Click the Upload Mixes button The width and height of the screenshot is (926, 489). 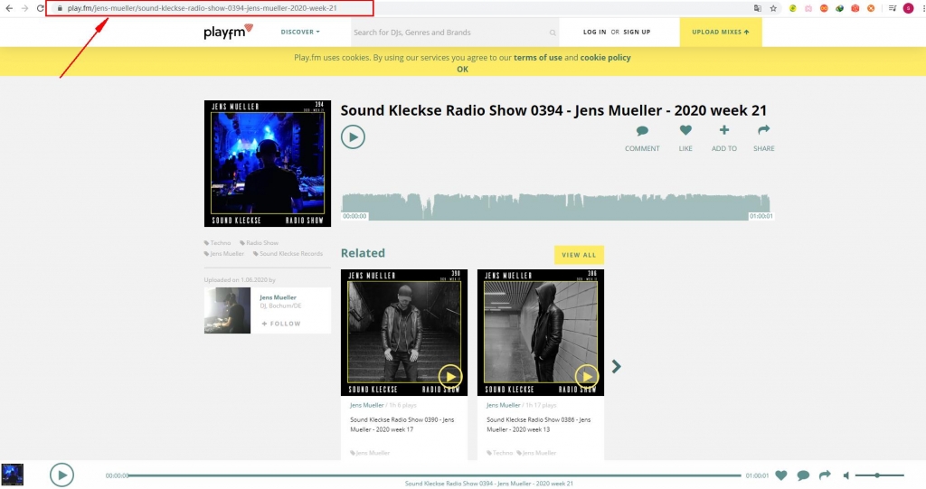click(x=721, y=32)
